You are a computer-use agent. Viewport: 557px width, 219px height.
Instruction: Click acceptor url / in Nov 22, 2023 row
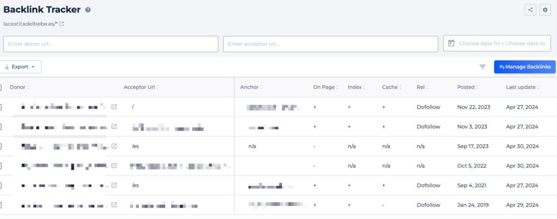tap(133, 107)
